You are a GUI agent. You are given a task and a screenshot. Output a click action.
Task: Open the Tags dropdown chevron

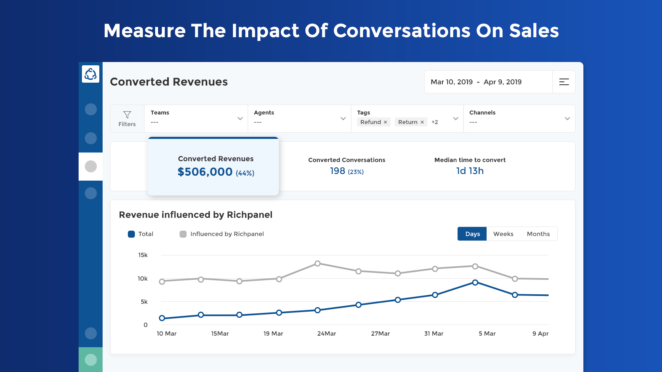(456, 119)
